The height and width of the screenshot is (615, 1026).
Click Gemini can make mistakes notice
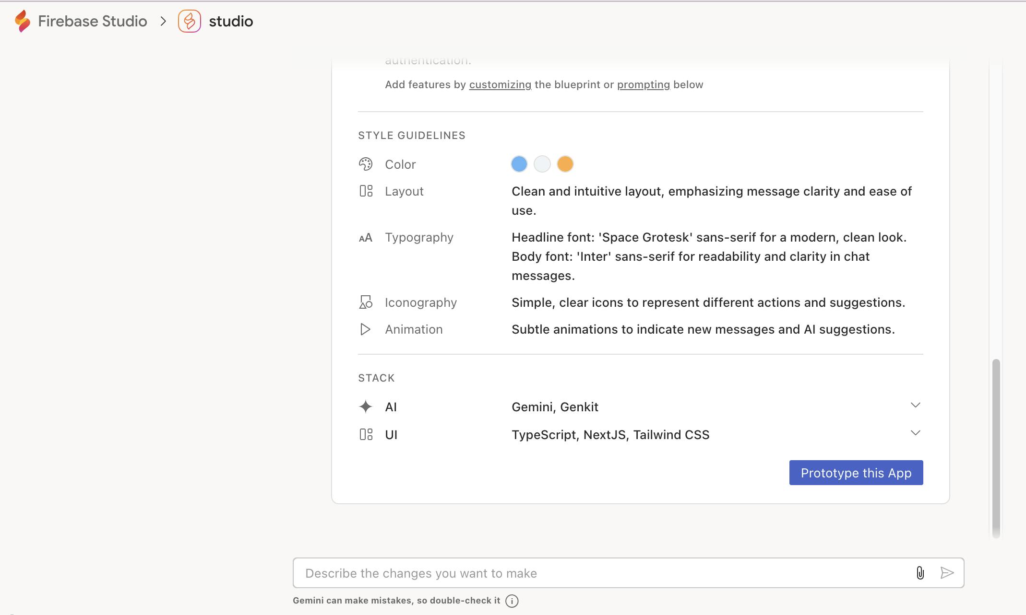tap(396, 601)
